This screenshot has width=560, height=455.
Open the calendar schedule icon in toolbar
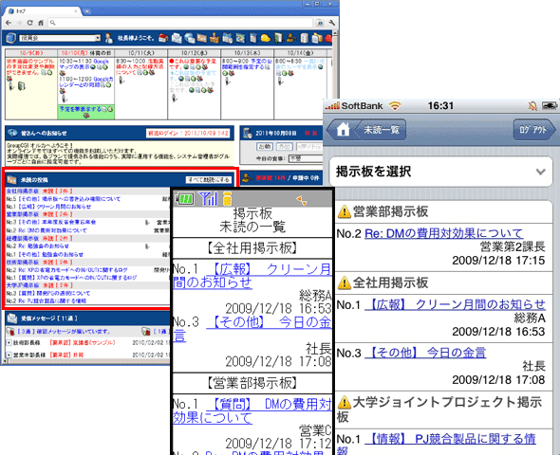point(227,38)
